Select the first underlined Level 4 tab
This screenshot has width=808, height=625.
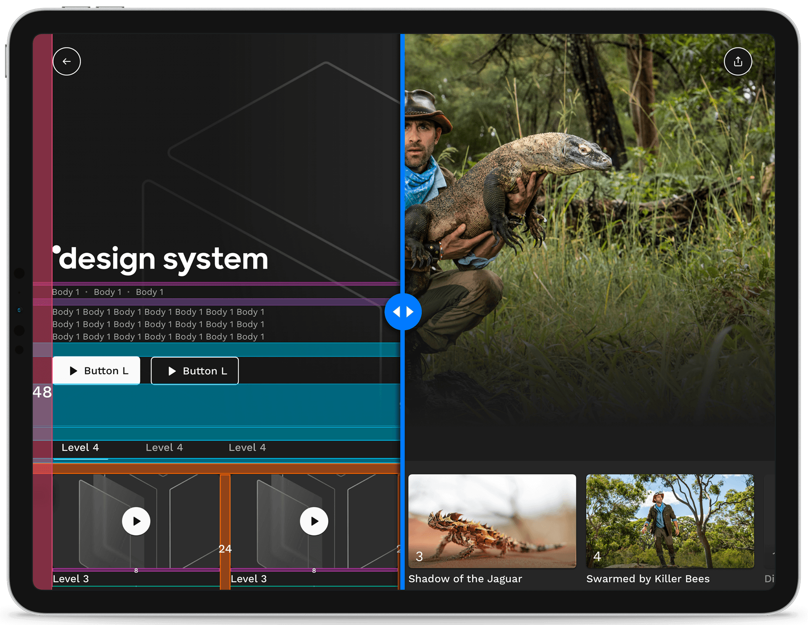click(x=80, y=448)
